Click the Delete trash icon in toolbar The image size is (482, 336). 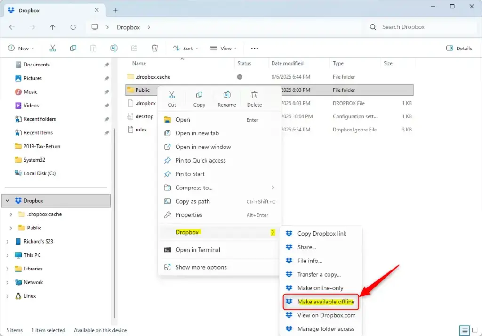point(154,49)
